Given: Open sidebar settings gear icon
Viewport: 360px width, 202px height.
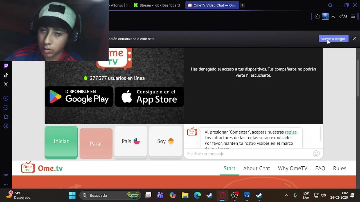Looking at the screenshot, I should click(x=6, y=126).
